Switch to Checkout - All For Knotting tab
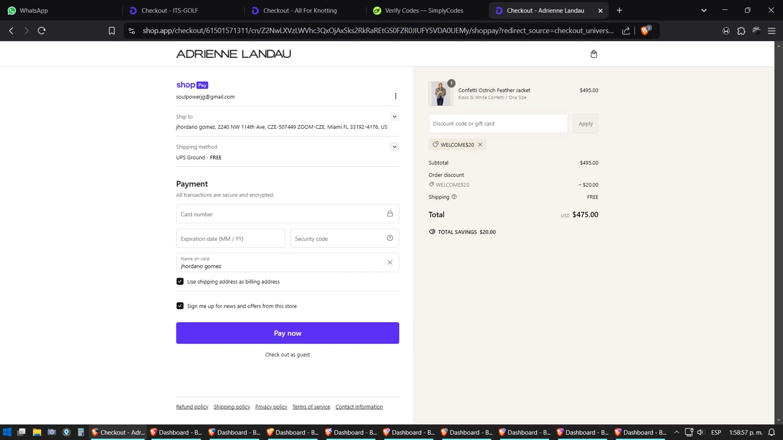 pos(305,10)
